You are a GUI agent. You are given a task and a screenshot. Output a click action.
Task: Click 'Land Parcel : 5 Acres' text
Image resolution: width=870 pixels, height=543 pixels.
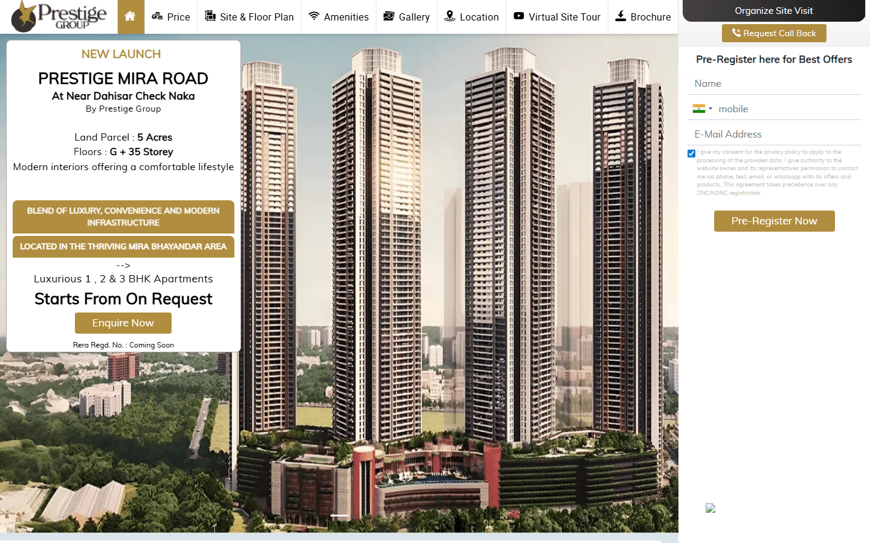click(x=123, y=138)
